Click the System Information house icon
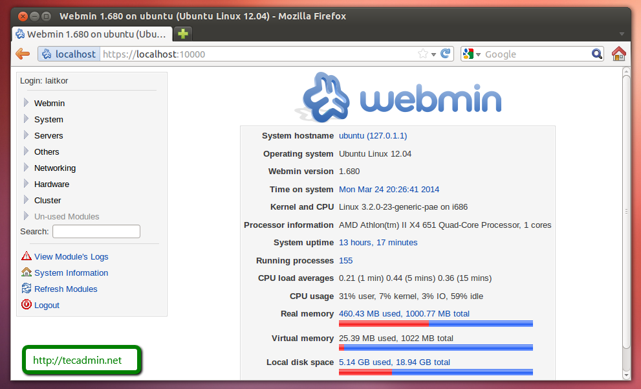Image resolution: width=641 pixels, height=389 pixels. click(26, 272)
